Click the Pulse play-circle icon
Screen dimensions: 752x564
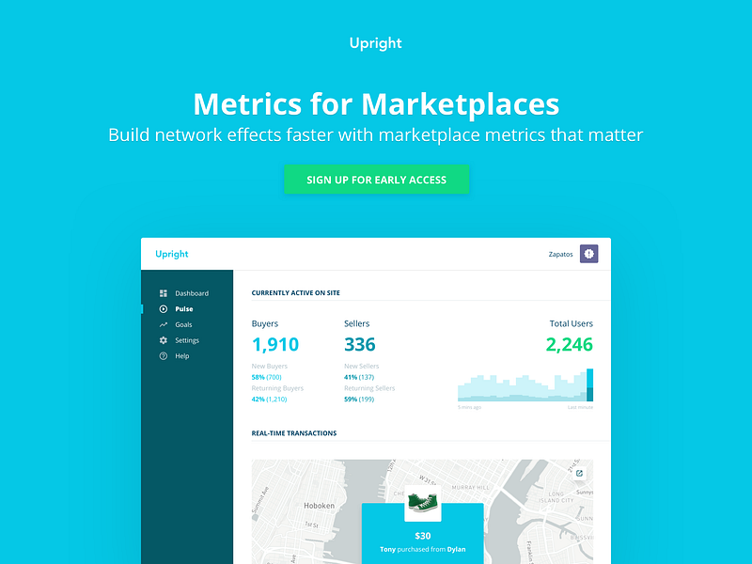coord(163,309)
